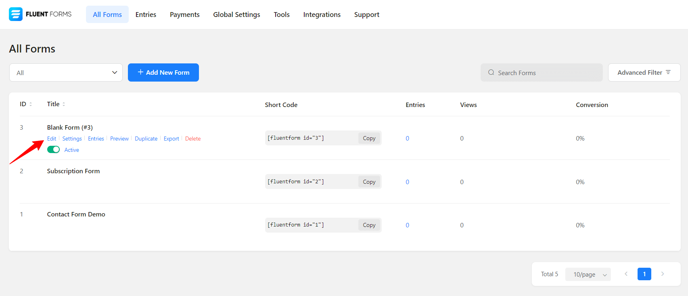Sort forms by ID column arrows
The width and height of the screenshot is (688, 296).
tap(31, 104)
